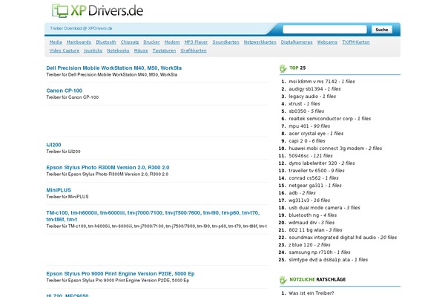The width and height of the screenshot is (445, 297).
Task: Select '50946sc' entry
Action: click(x=299, y=156)
